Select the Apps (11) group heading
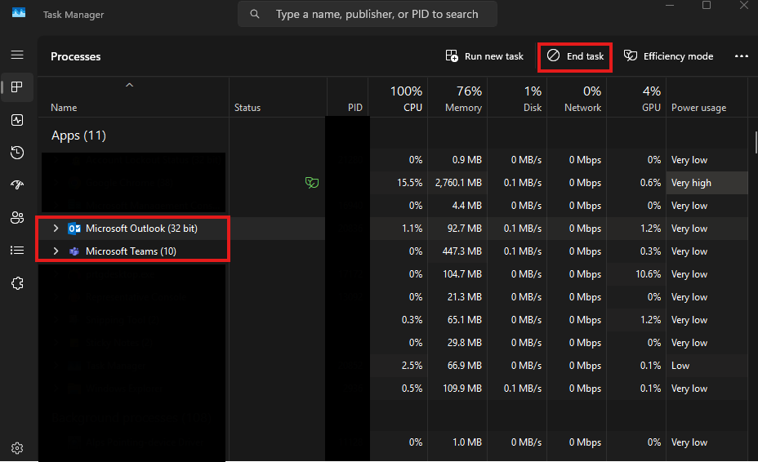Image resolution: width=758 pixels, height=462 pixels. (x=78, y=135)
